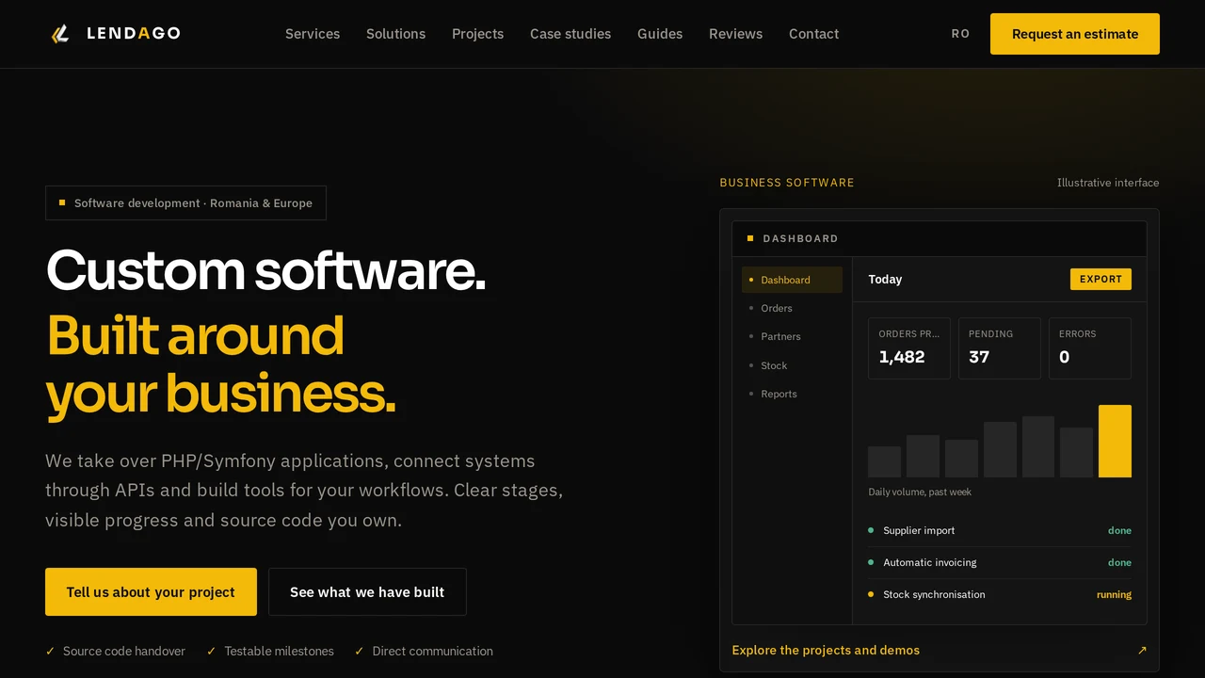
Task: Select Dashboard in the mock sidebar
Action: pos(792,280)
